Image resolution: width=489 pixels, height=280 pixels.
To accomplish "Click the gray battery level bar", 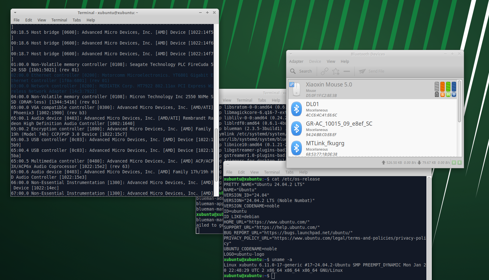I will [x=437, y=87].
